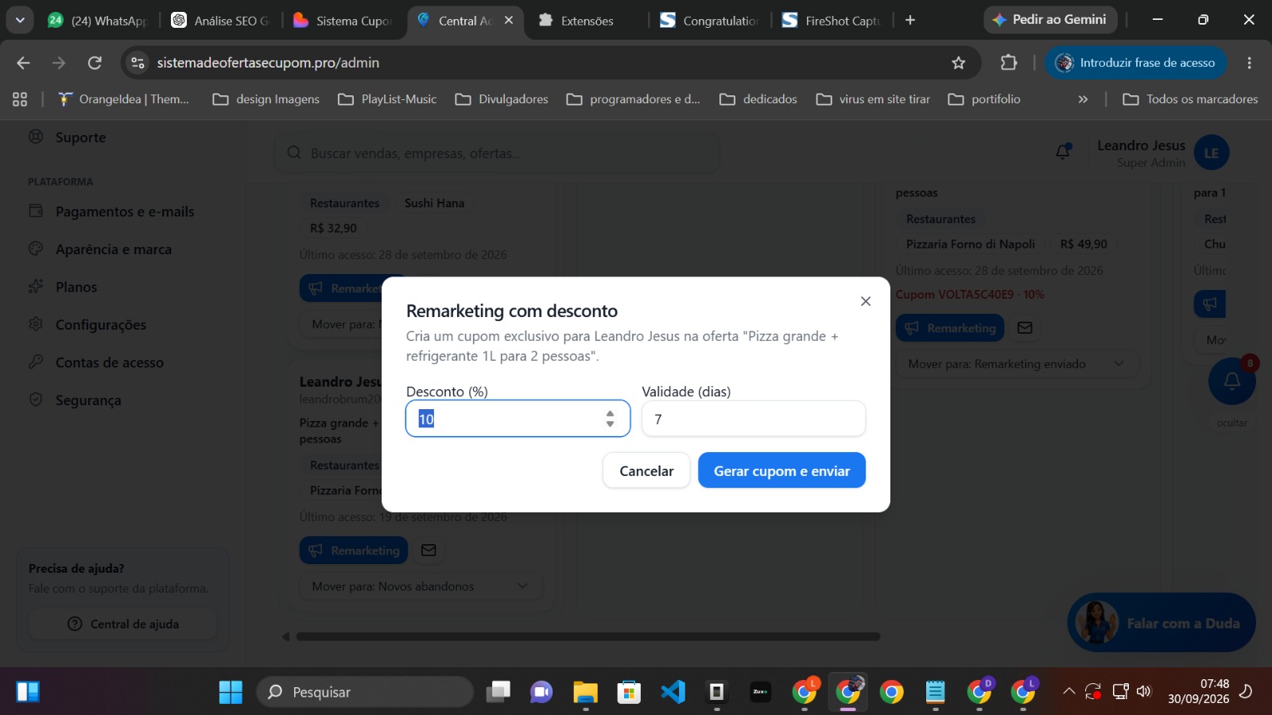The height and width of the screenshot is (715, 1272).
Task: Click the Gerar cupom e enviar button
Action: [781, 470]
